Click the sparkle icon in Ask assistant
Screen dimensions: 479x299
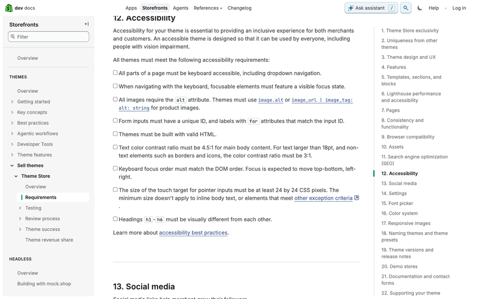click(351, 8)
